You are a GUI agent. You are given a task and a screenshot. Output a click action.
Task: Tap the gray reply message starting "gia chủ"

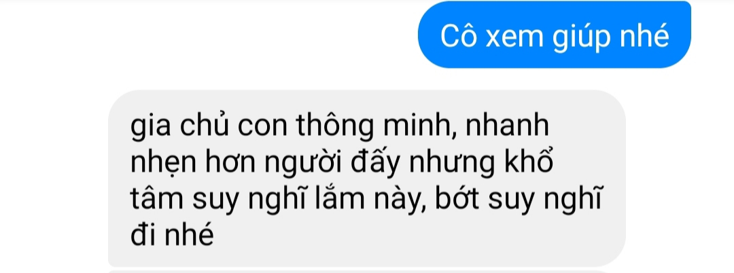click(366, 178)
